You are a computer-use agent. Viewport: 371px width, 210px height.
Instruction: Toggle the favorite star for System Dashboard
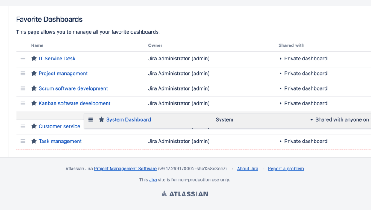pos(101,120)
